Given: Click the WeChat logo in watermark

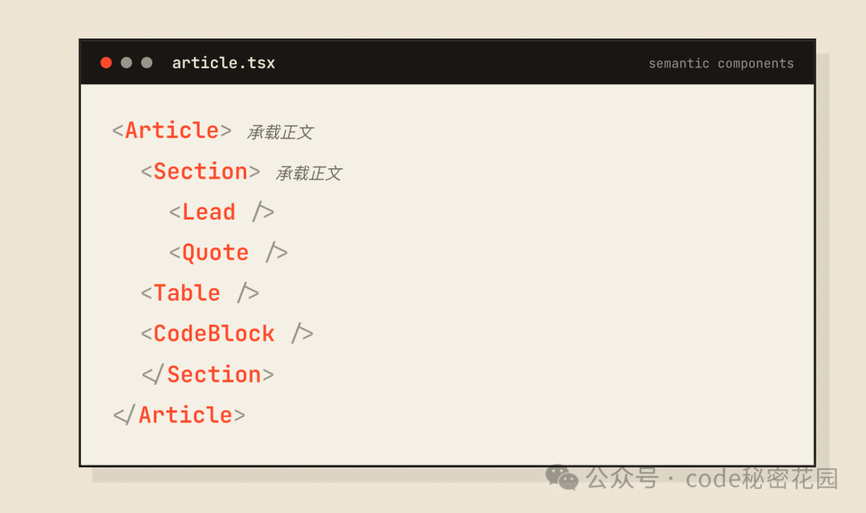Looking at the screenshot, I should pyautogui.click(x=561, y=477).
